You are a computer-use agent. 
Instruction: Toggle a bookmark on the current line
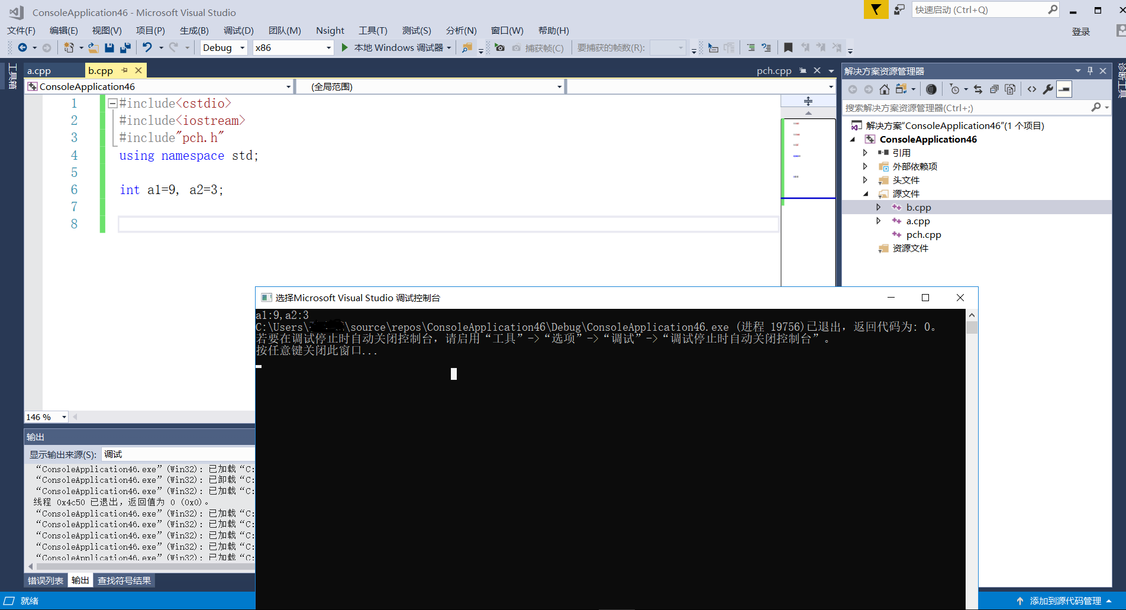tap(789, 47)
